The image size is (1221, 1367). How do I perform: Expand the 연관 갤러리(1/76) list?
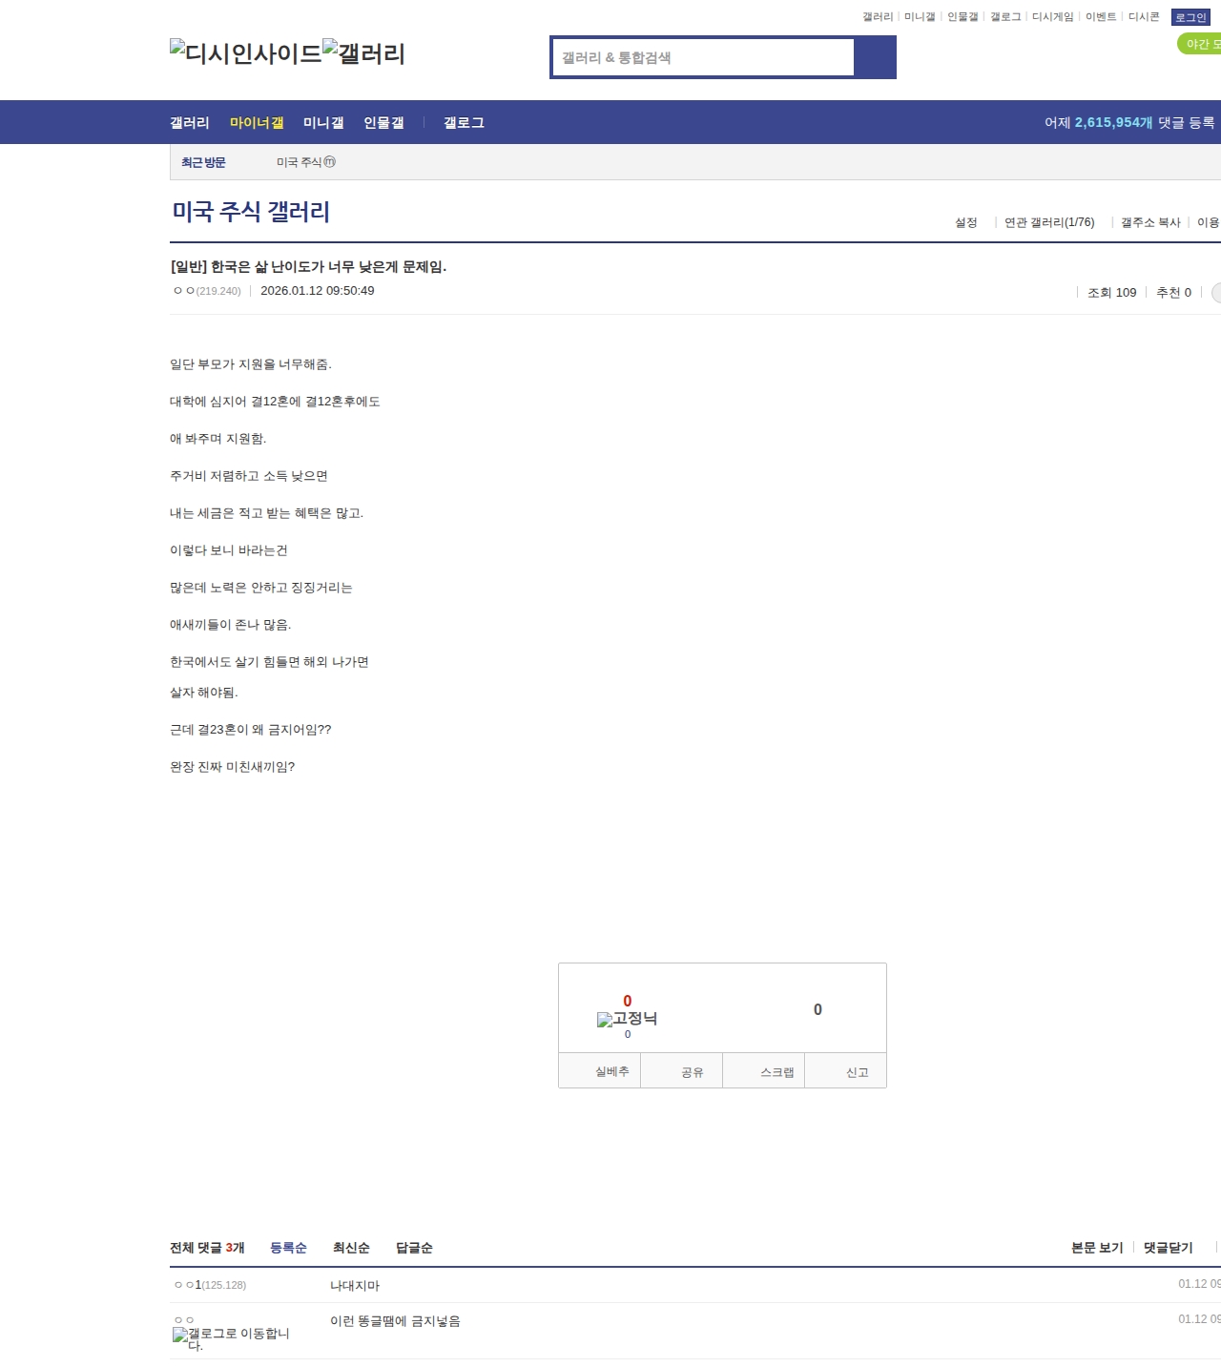[1049, 222]
